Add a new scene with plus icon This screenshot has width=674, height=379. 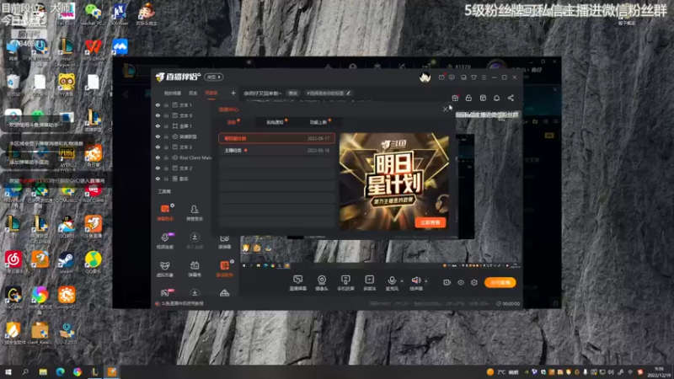tap(233, 93)
